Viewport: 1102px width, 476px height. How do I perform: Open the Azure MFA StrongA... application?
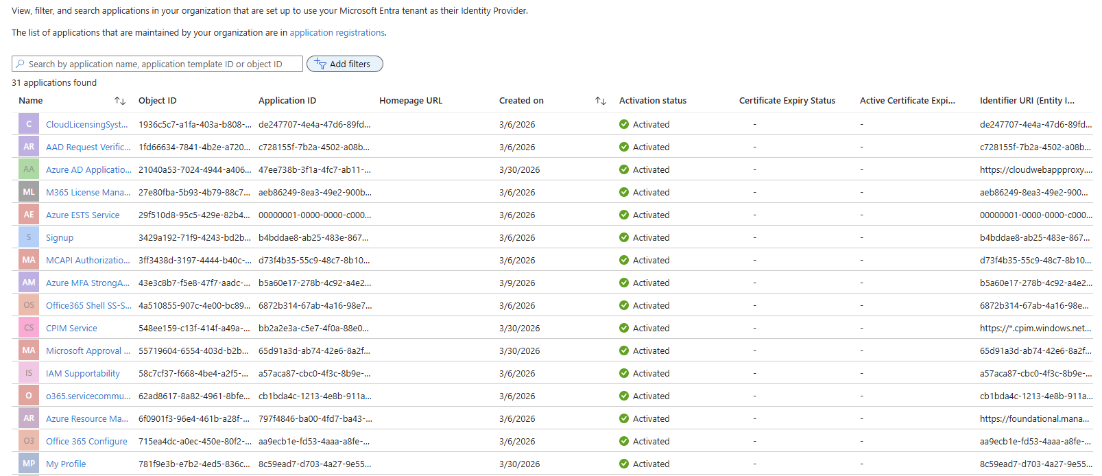(88, 283)
